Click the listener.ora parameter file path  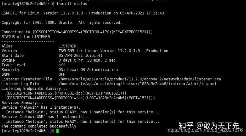coord(139,79)
